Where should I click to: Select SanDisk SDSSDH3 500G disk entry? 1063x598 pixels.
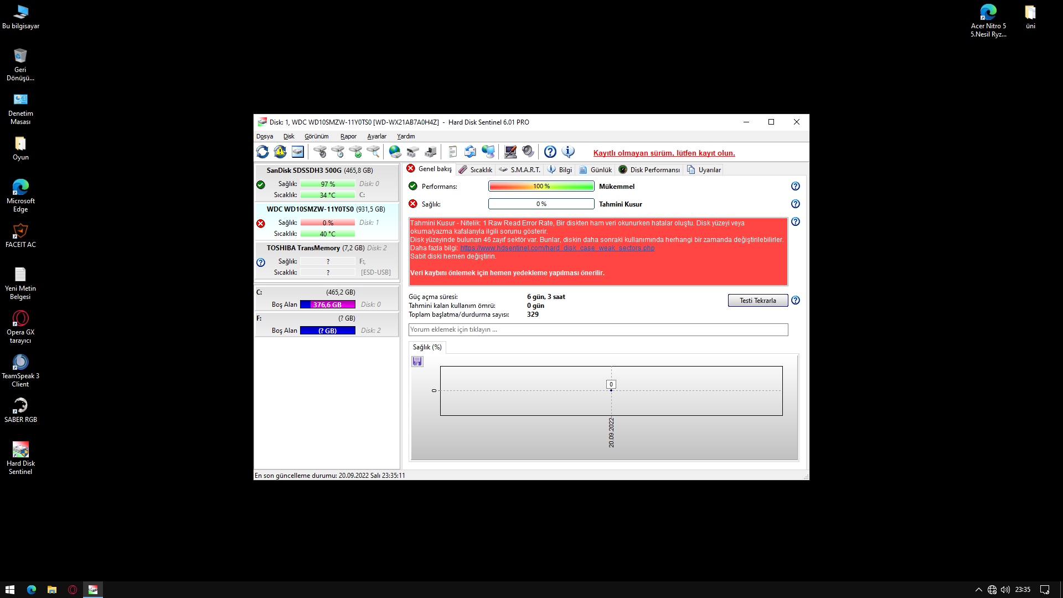327,182
